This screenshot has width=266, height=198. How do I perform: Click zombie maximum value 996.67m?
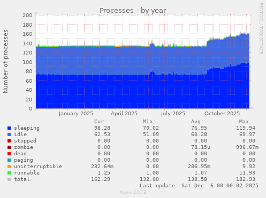click(247, 147)
